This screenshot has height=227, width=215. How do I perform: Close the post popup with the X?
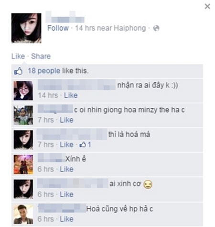pyautogui.click(x=207, y=6)
